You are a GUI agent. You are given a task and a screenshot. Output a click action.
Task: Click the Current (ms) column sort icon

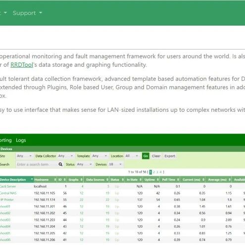click(x=203, y=180)
